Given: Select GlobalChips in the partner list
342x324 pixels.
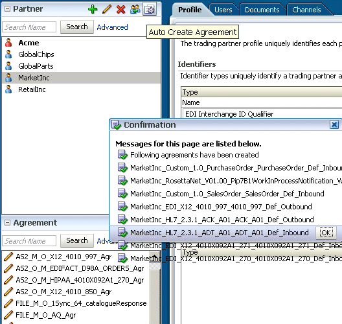Looking at the screenshot, I should click(x=36, y=54).
